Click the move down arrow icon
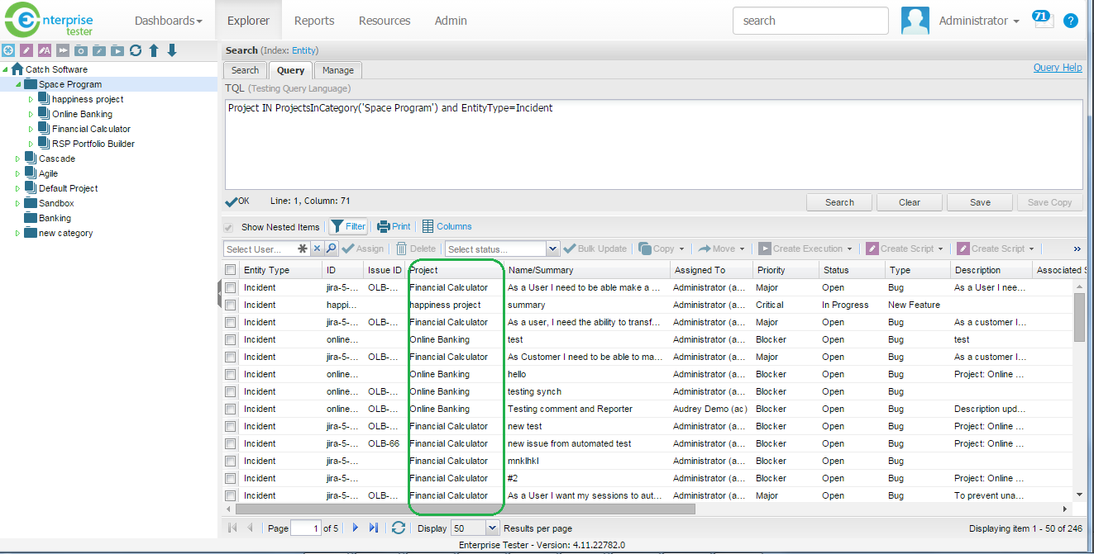The image size is (1094, 554). point(172,51)
